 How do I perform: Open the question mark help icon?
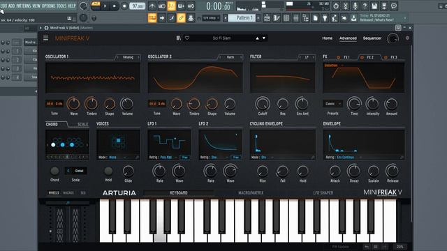click(365, 6)
